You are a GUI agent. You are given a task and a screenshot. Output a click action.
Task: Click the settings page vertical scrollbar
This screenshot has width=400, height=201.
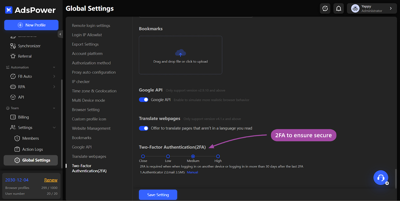tap(395, 179)
